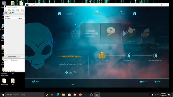
Task: Open the D3D menu in Cheat Engine
Action: [x=18, y=10]
